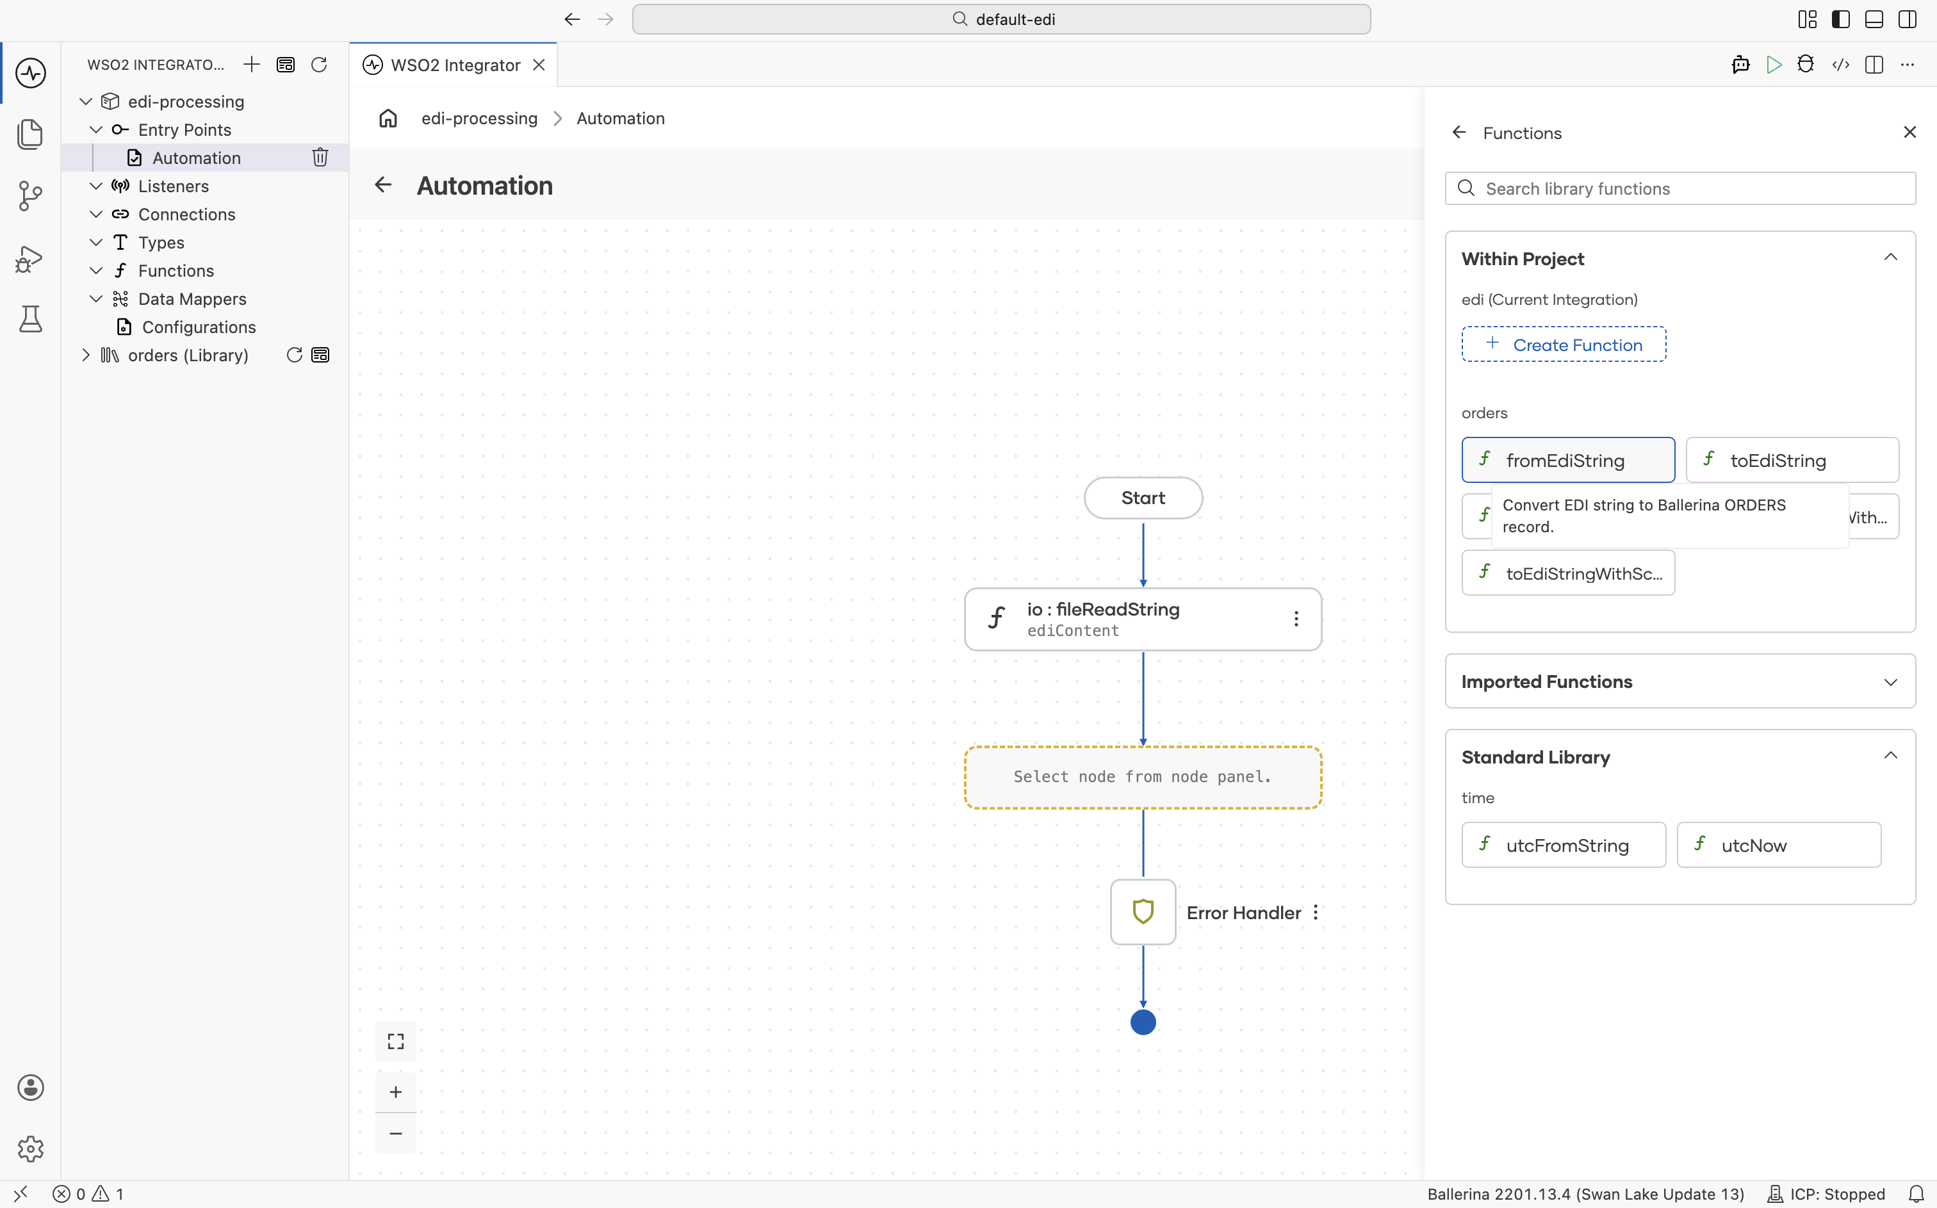
Task: Zoom out of the diagram
Action: click(x=396, y=1133)
